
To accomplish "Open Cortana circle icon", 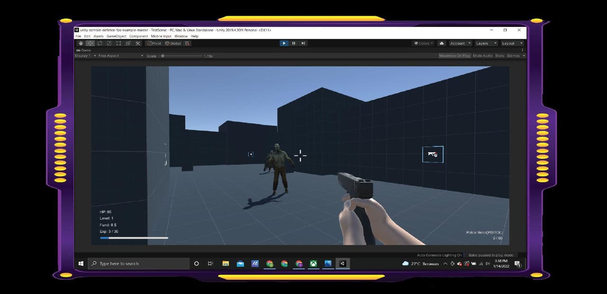I will tap(196, 264).
